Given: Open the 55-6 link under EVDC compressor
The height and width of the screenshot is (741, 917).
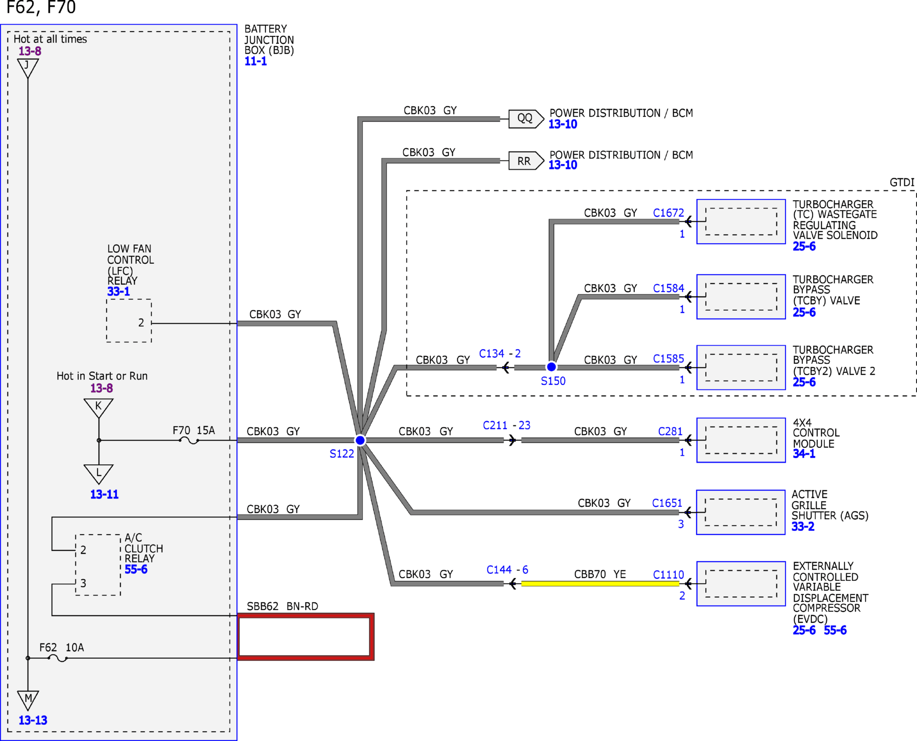Looking at the screenshot, I should [835, 630].
